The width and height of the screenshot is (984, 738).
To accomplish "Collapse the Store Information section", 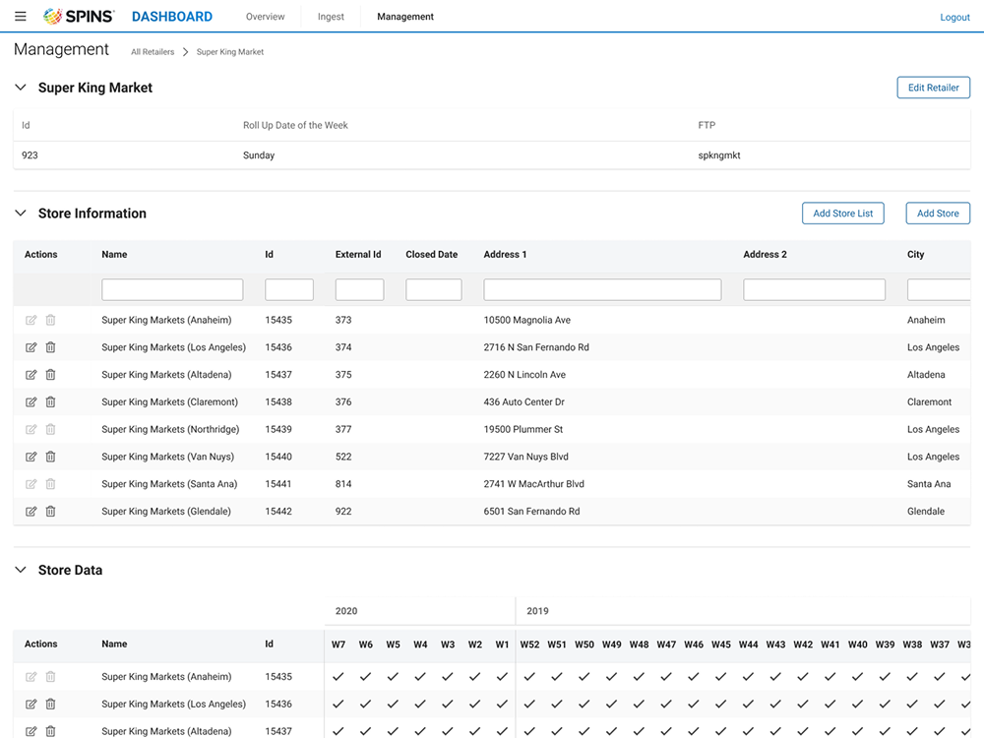I will click(21, 214).
